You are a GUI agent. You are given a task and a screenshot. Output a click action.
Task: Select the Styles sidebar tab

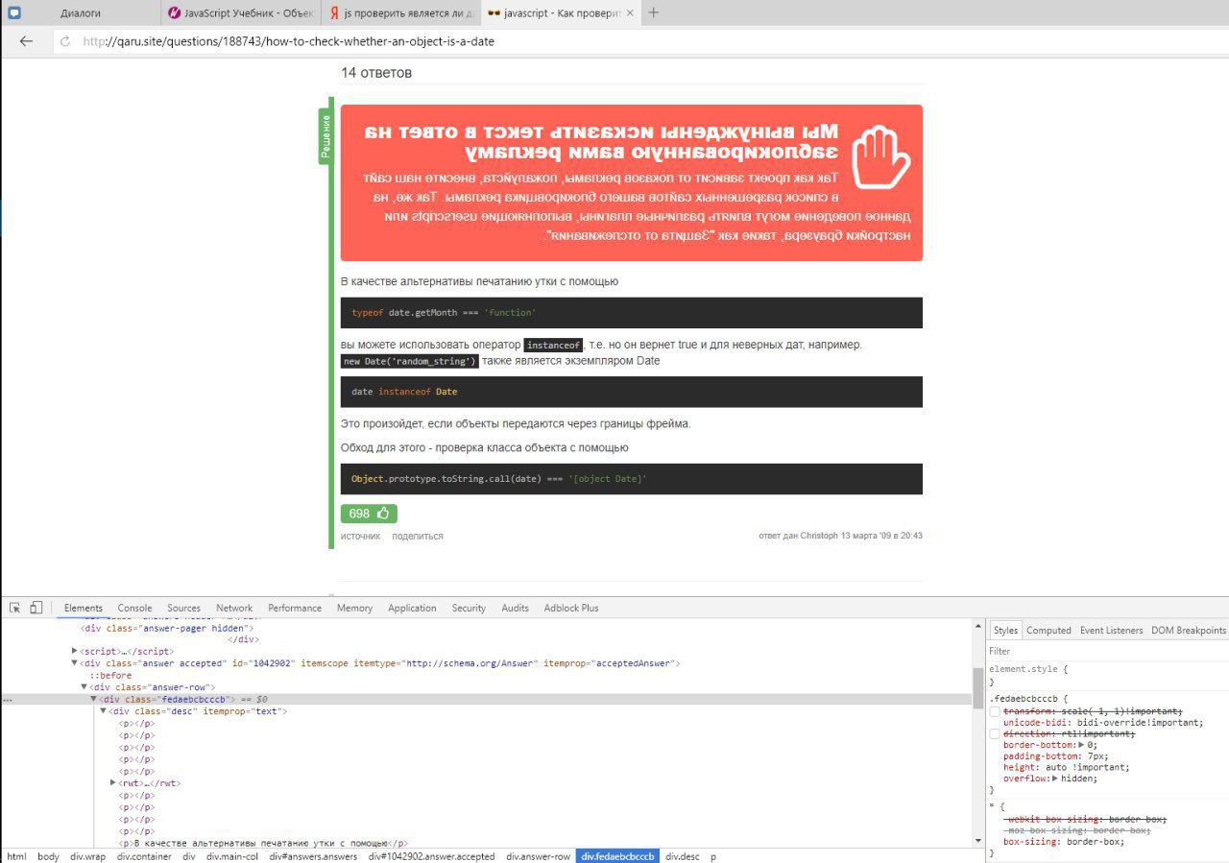[1005, 631]
